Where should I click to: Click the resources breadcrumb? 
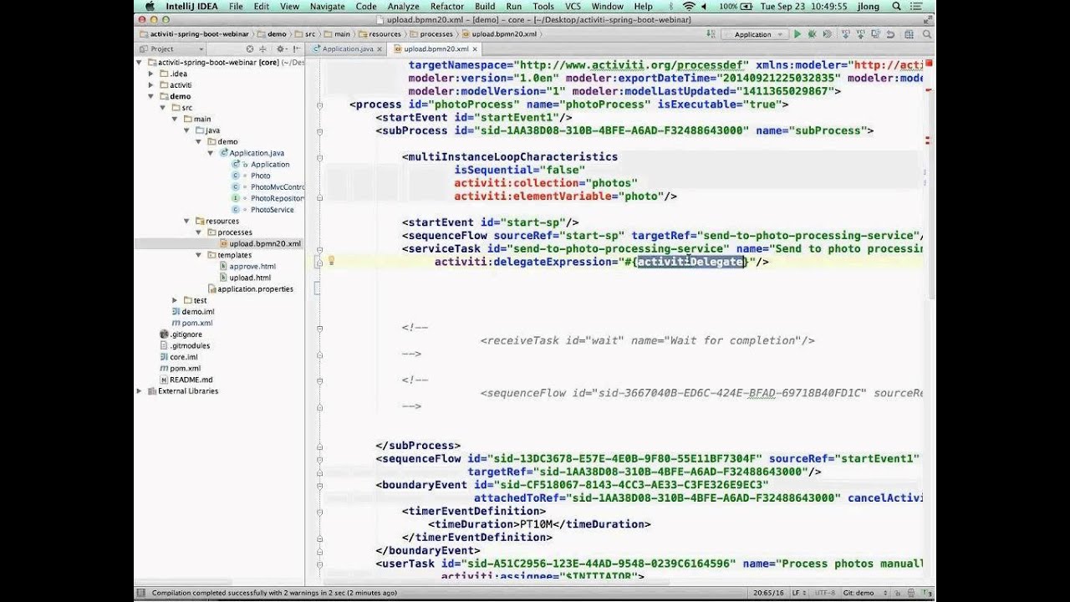pos(380,34)
